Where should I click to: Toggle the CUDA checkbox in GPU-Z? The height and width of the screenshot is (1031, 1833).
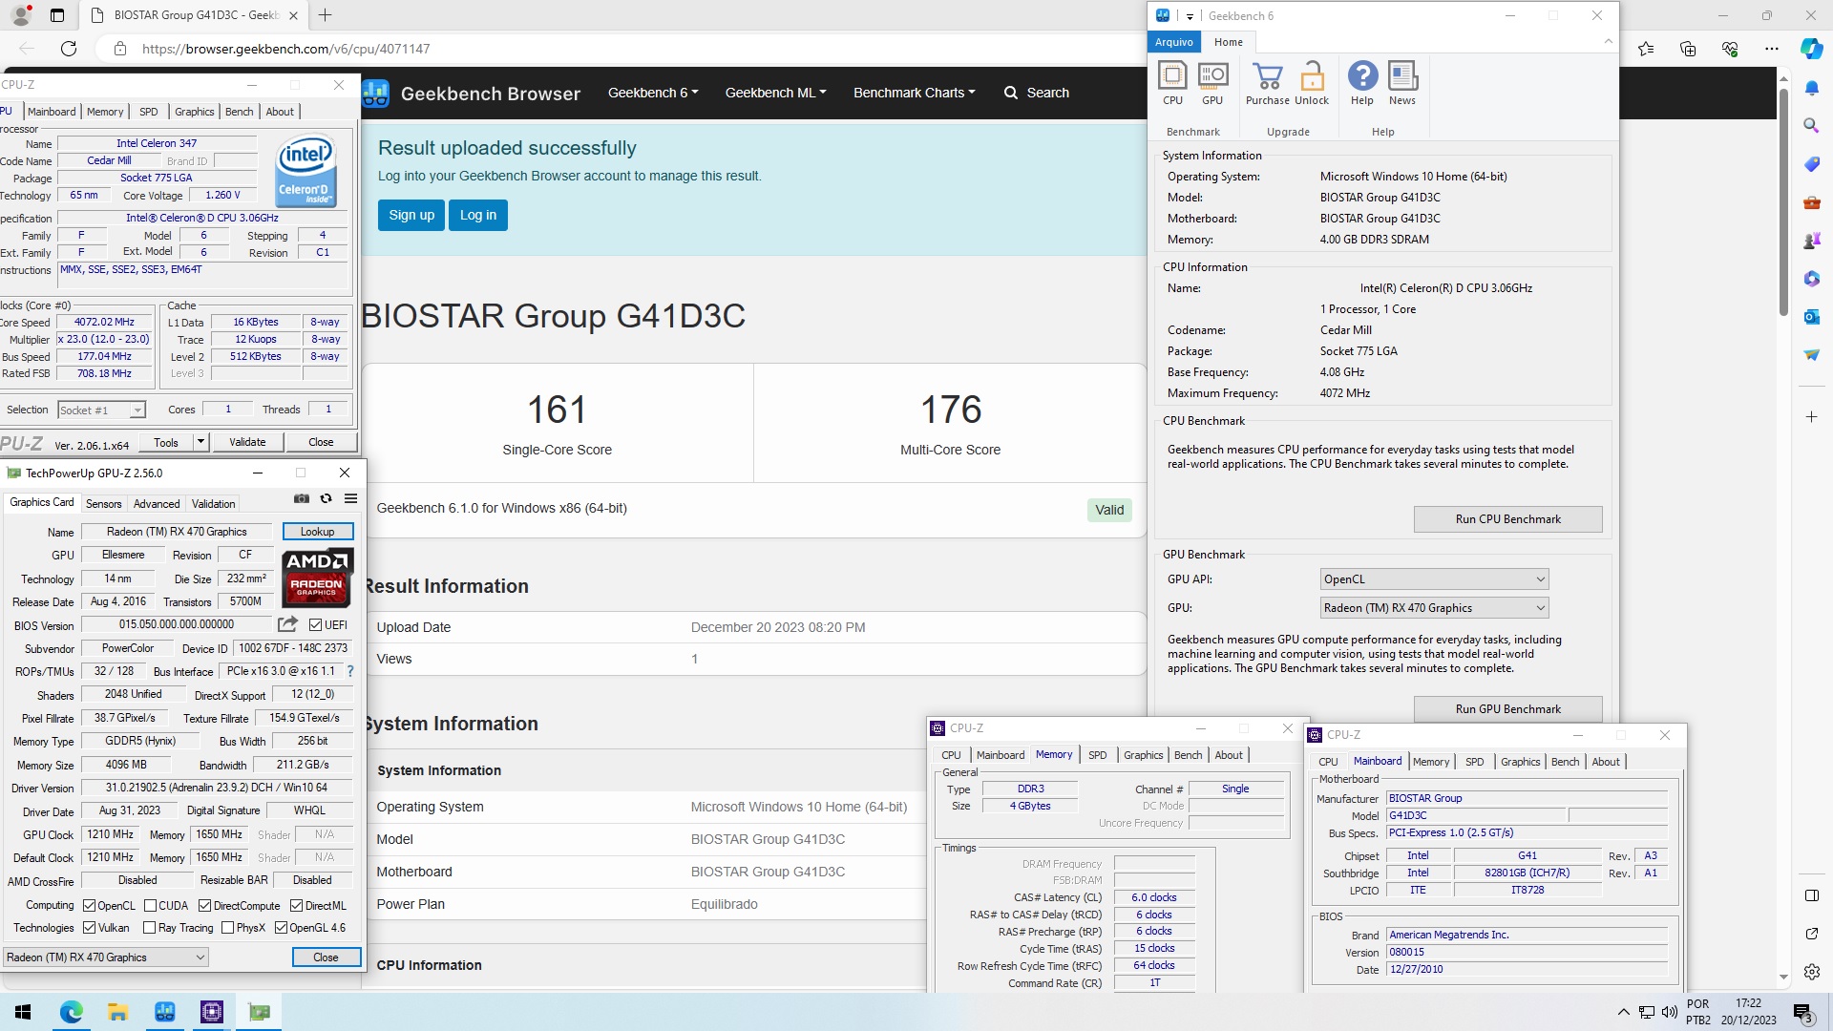click(x=150, y=906)
